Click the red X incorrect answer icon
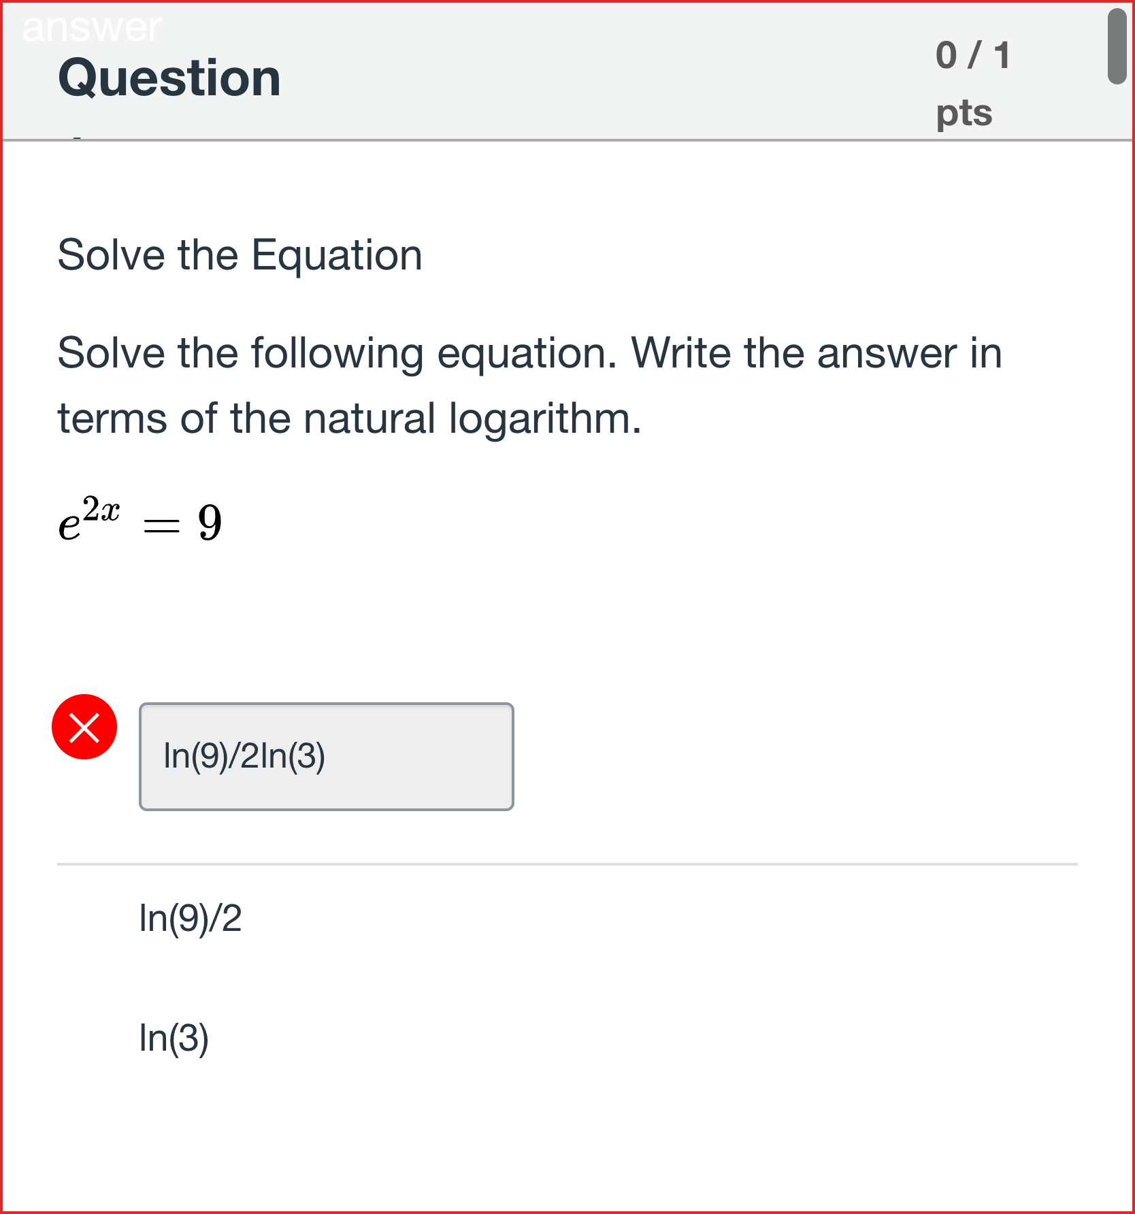The width and height of the screenshot is (1135, 1214). click(86, 727)
